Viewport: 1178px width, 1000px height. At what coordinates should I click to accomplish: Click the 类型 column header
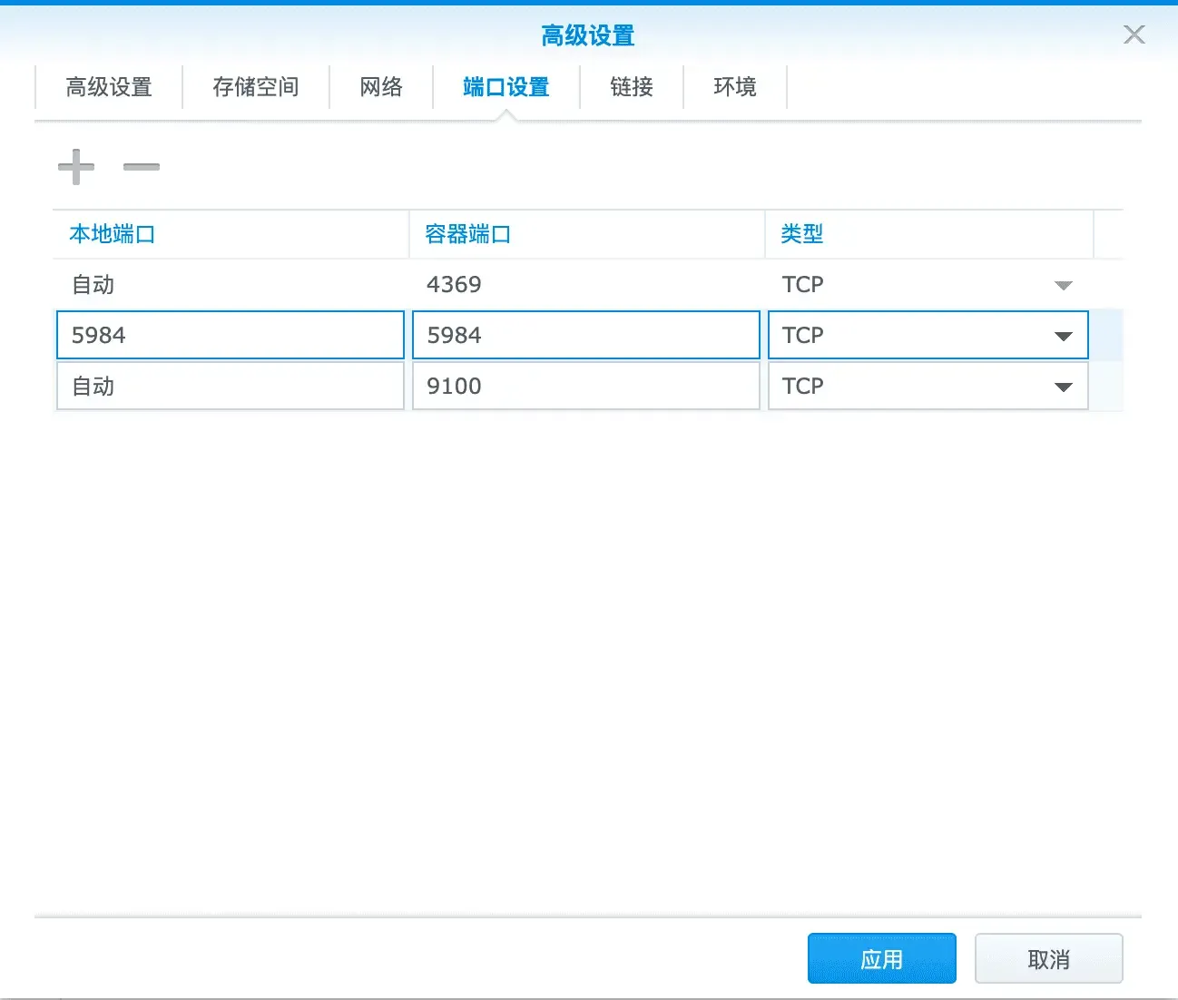tap(802, 233)
